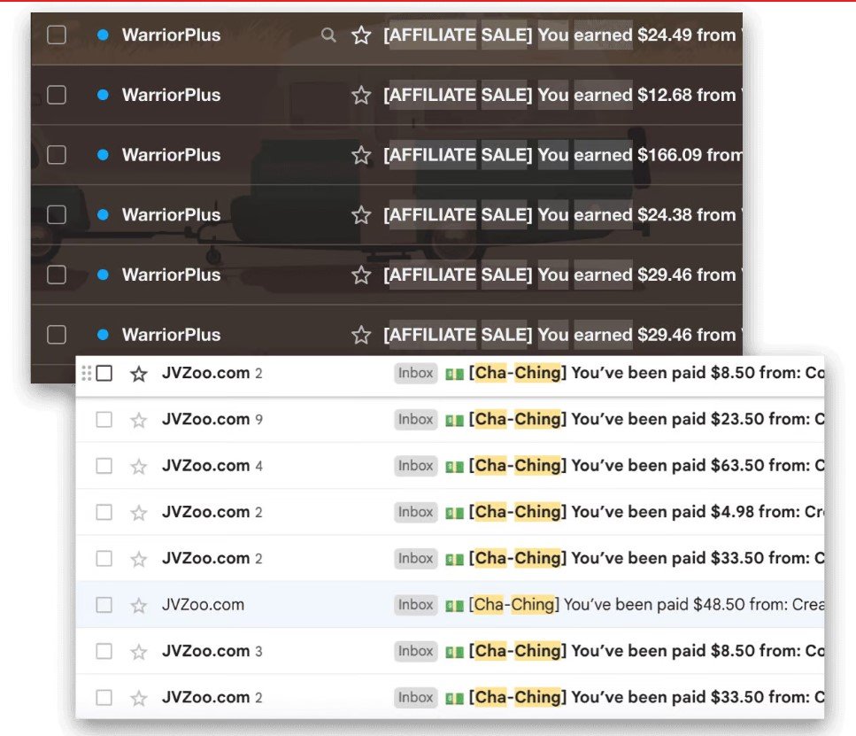
Task: Star the $24.49 WarriorPlus email
Action: [360, 35]
